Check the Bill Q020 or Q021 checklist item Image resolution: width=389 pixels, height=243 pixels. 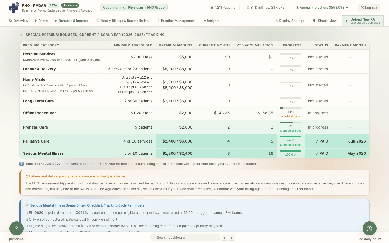pyautogui.click(x=27, y=213)
